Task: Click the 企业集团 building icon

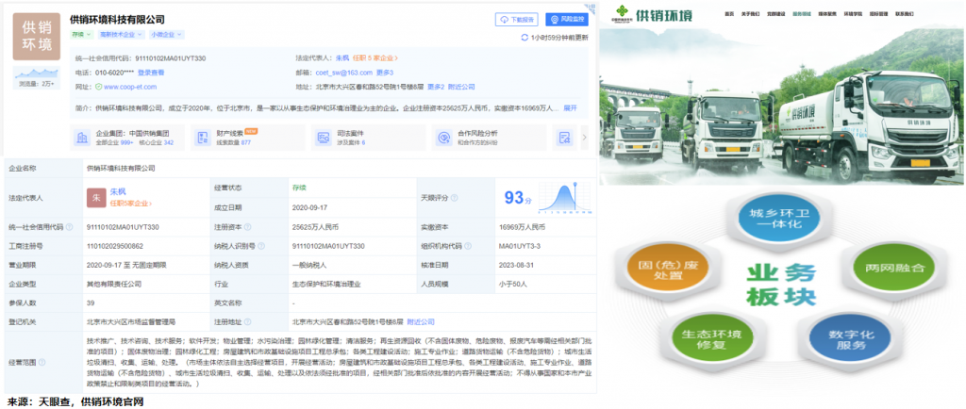Action: (80, 139)
